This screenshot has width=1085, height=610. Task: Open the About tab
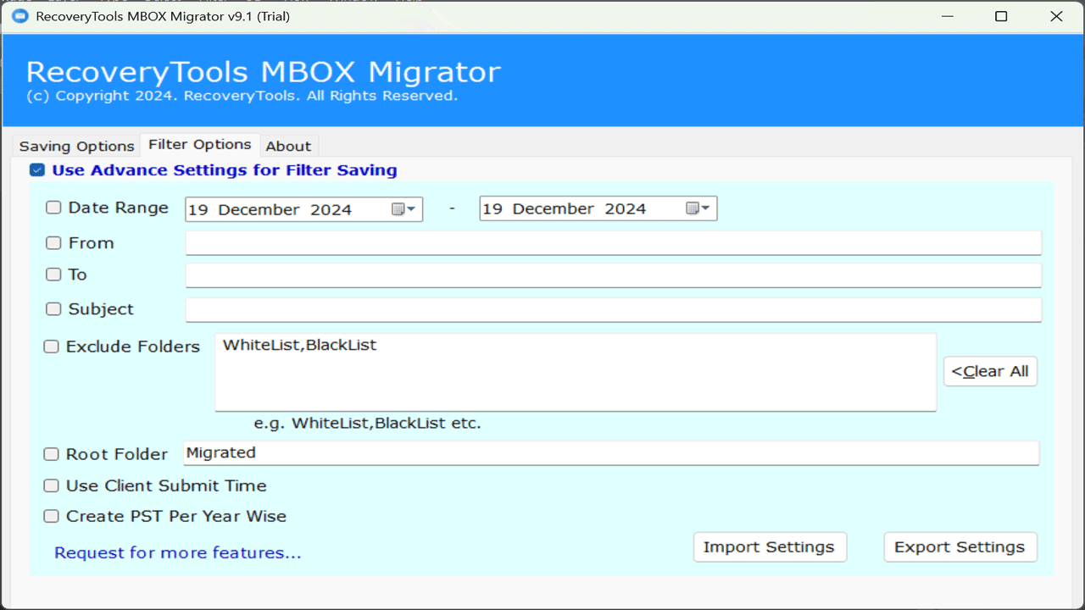[x=288, y=146]
